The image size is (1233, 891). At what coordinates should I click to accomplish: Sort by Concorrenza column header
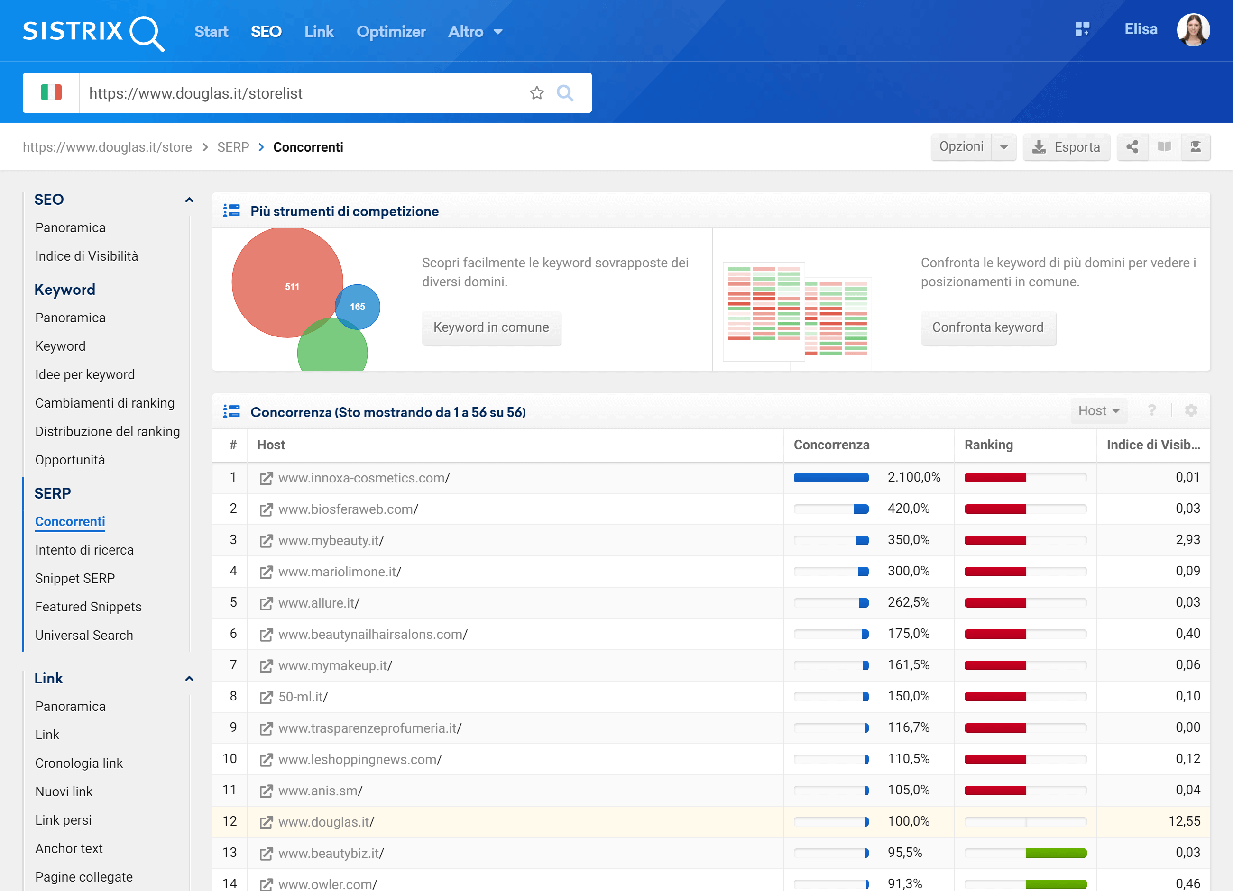[831, 445]
